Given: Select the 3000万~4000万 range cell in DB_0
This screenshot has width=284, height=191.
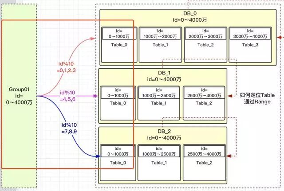Looking at the screenshot, I should coord(250,34).
